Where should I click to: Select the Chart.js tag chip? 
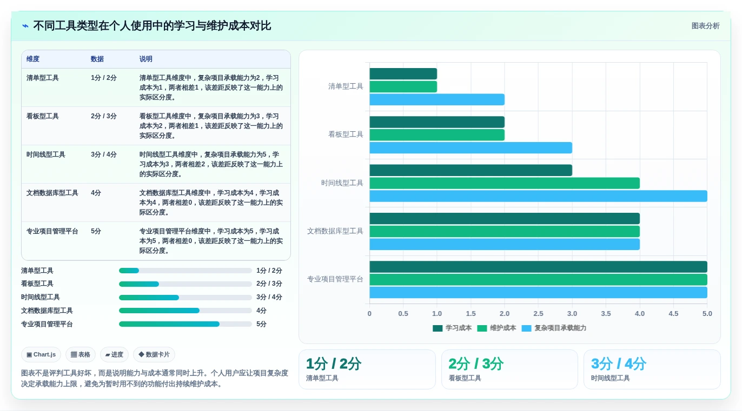coord(41,355)
